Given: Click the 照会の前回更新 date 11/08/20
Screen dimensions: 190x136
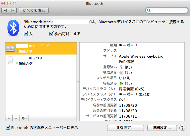Looking at the screenshot, I should [128, 111].
